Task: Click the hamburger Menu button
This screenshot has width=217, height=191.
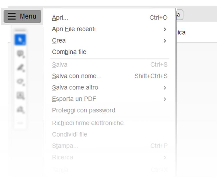Action: (x=22, y=16)
